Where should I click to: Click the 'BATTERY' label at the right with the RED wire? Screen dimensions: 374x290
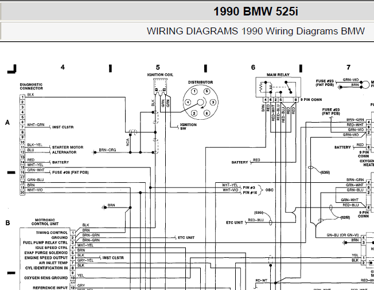[x=342, y=147]
